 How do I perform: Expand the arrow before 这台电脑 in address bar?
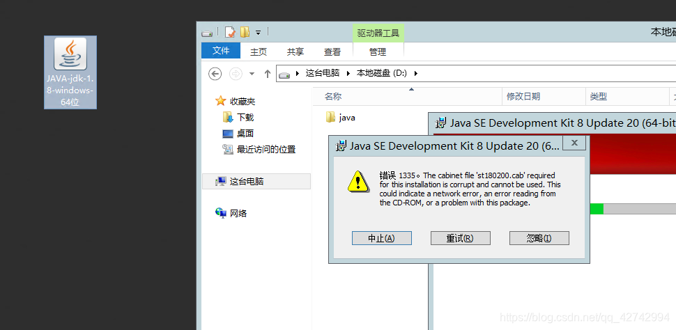(x=297, y=74)
